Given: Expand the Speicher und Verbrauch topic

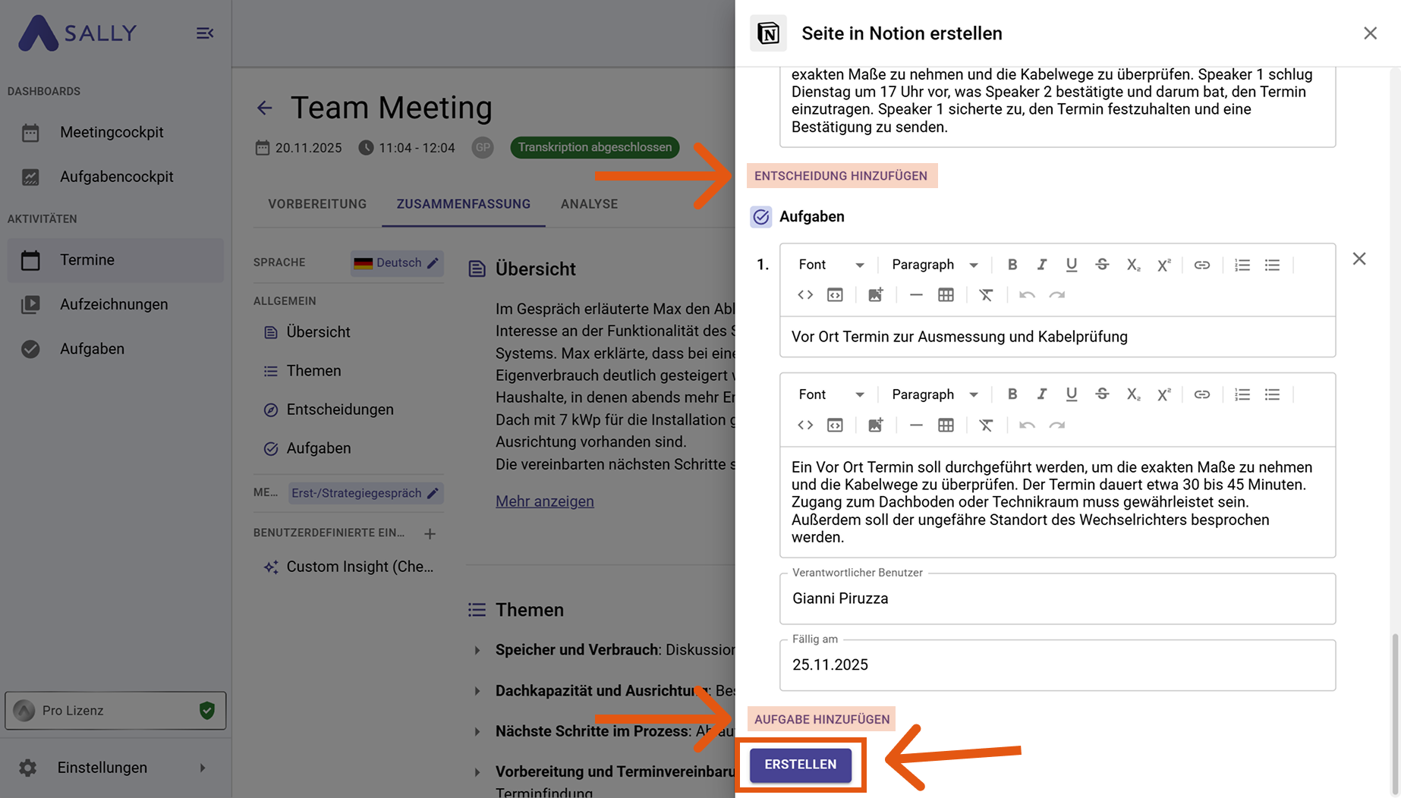Looking at the screenshot, I should coord(477,650).
